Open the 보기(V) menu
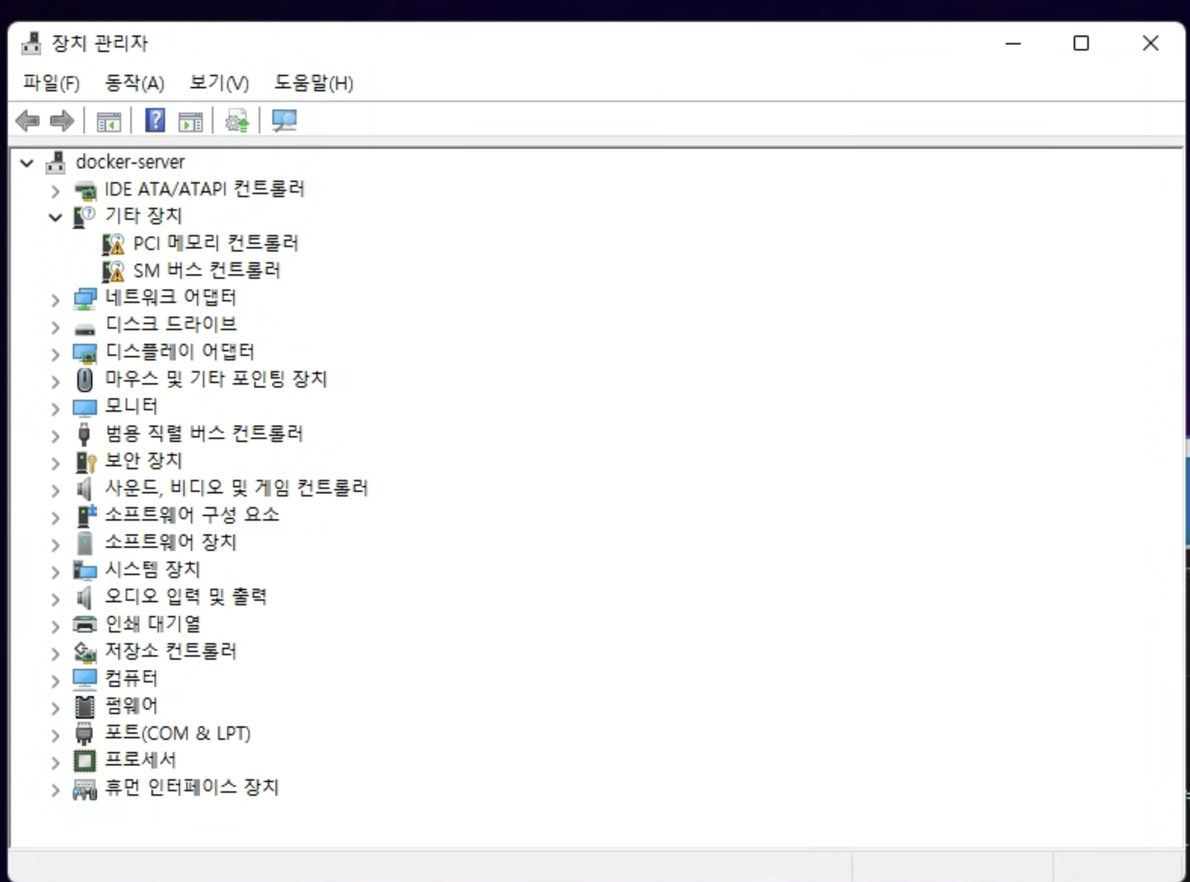 point(219,83)
